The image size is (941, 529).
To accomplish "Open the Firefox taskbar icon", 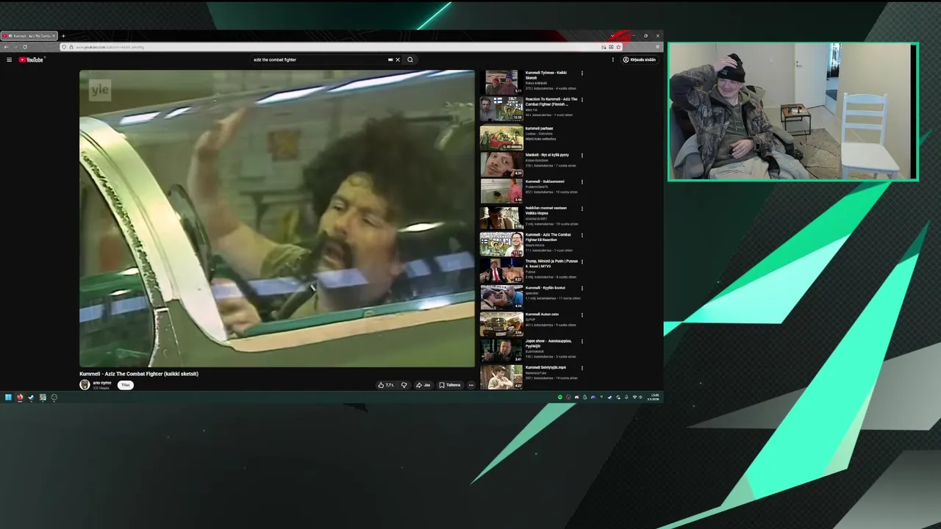I will pos(20,397).
